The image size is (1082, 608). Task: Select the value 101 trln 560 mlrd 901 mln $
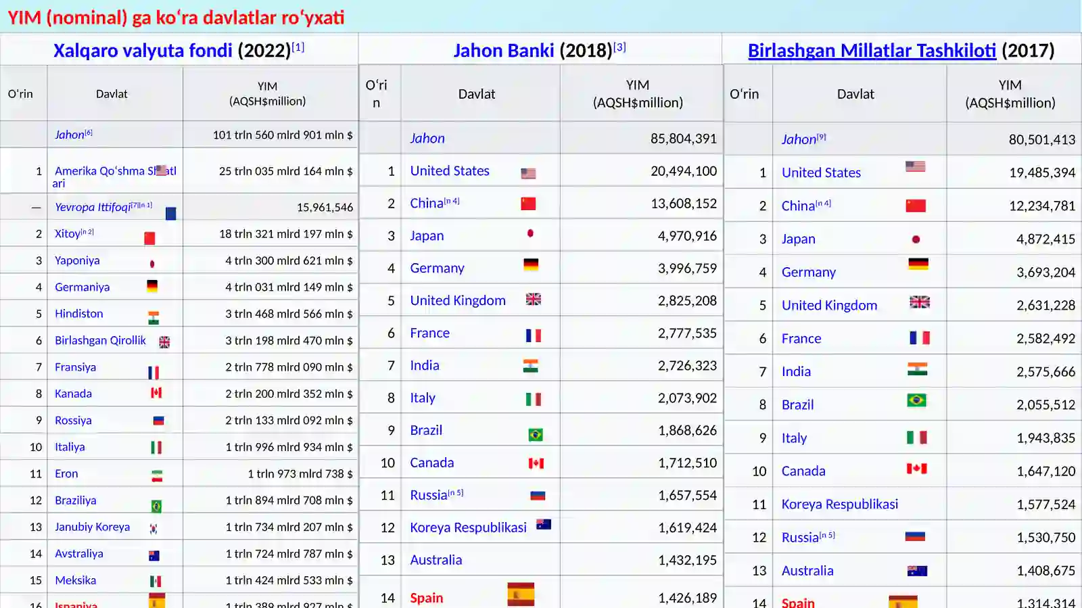tap(283, 135)
